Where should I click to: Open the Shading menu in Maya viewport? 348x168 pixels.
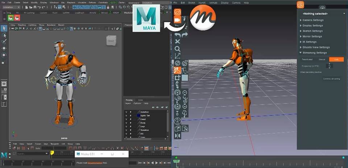point(22,25)
